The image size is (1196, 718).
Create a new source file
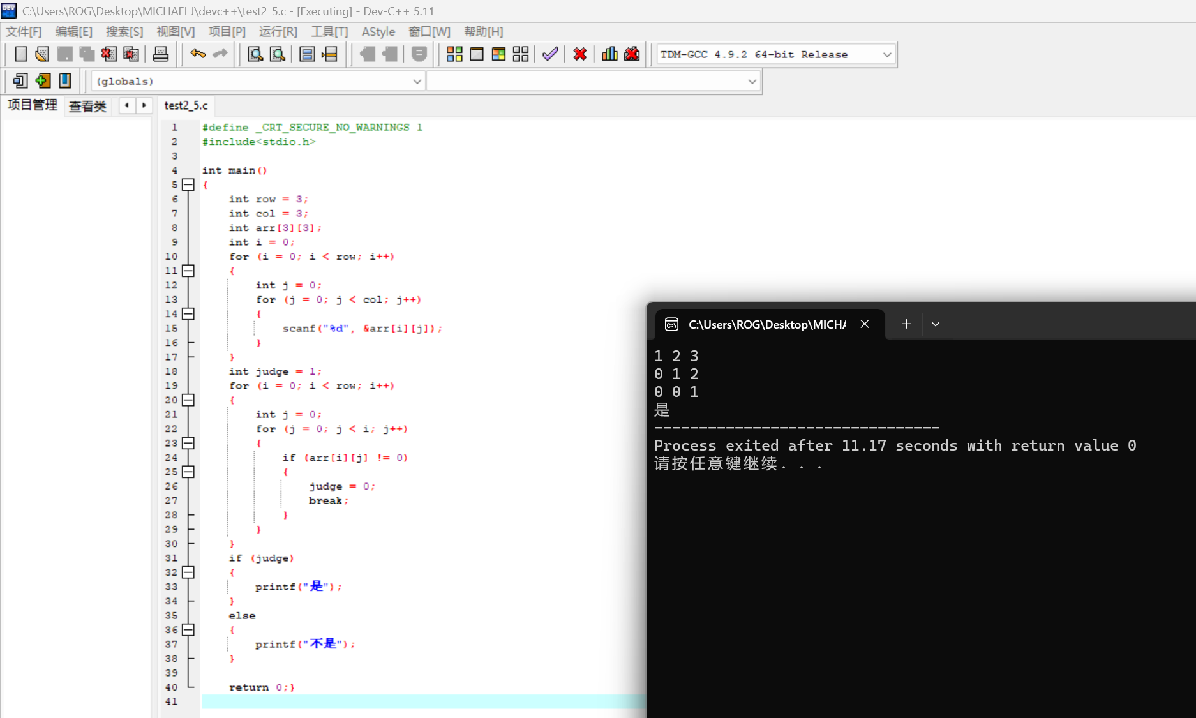[x=20, y=54]
